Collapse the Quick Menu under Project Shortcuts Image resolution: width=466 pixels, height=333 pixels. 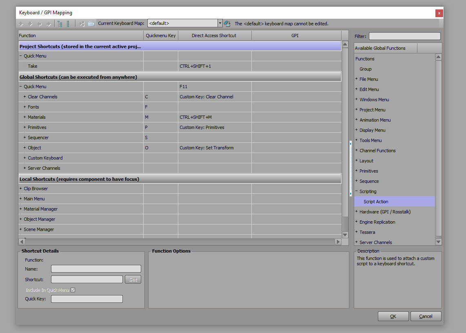point(20,55)
